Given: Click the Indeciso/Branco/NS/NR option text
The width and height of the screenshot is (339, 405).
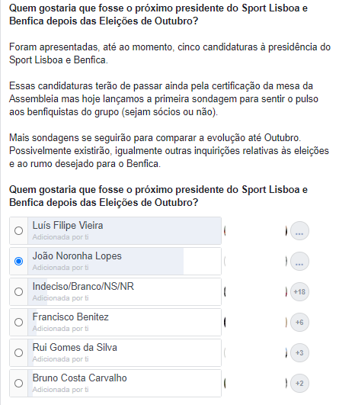Looking at the screenshot, I should point(83,287).
